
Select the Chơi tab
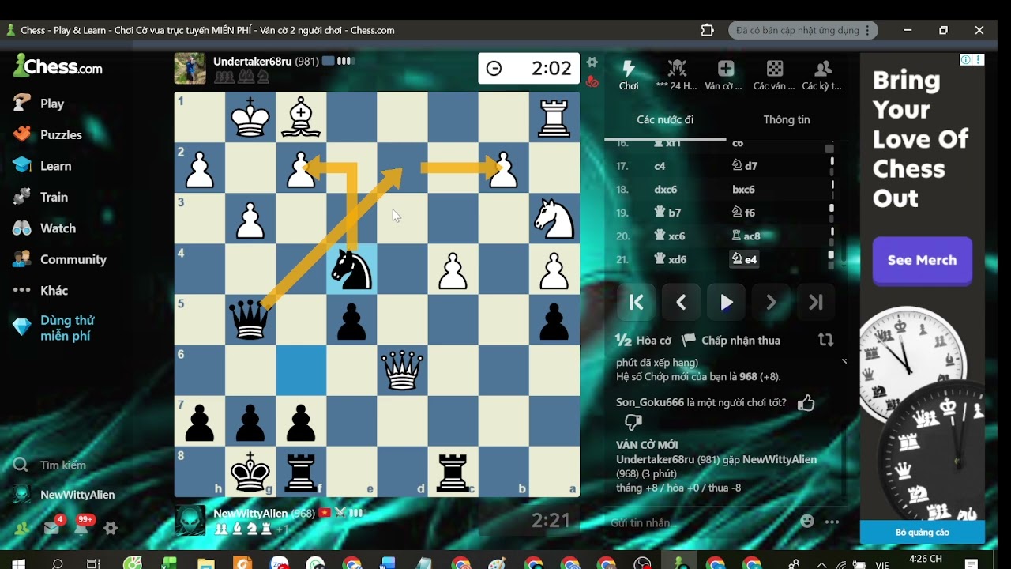tap(629, 75)
